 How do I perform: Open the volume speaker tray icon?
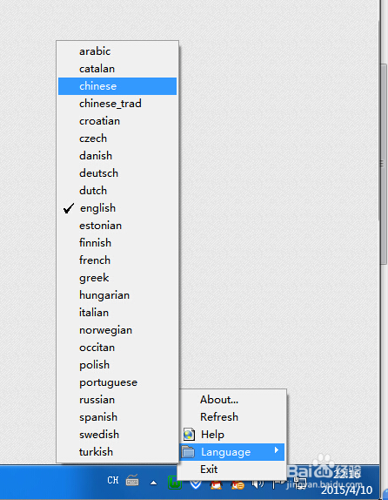[x=258, y=484]
